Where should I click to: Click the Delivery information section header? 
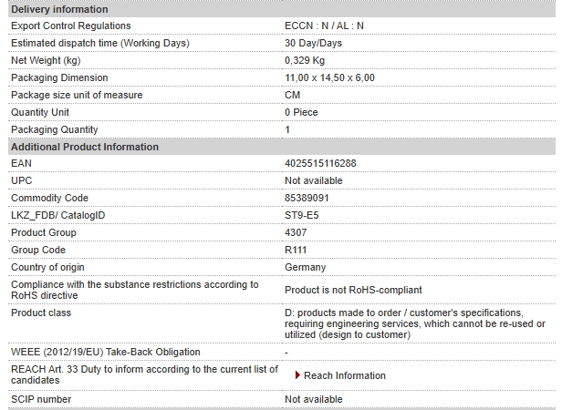(282, 9)
